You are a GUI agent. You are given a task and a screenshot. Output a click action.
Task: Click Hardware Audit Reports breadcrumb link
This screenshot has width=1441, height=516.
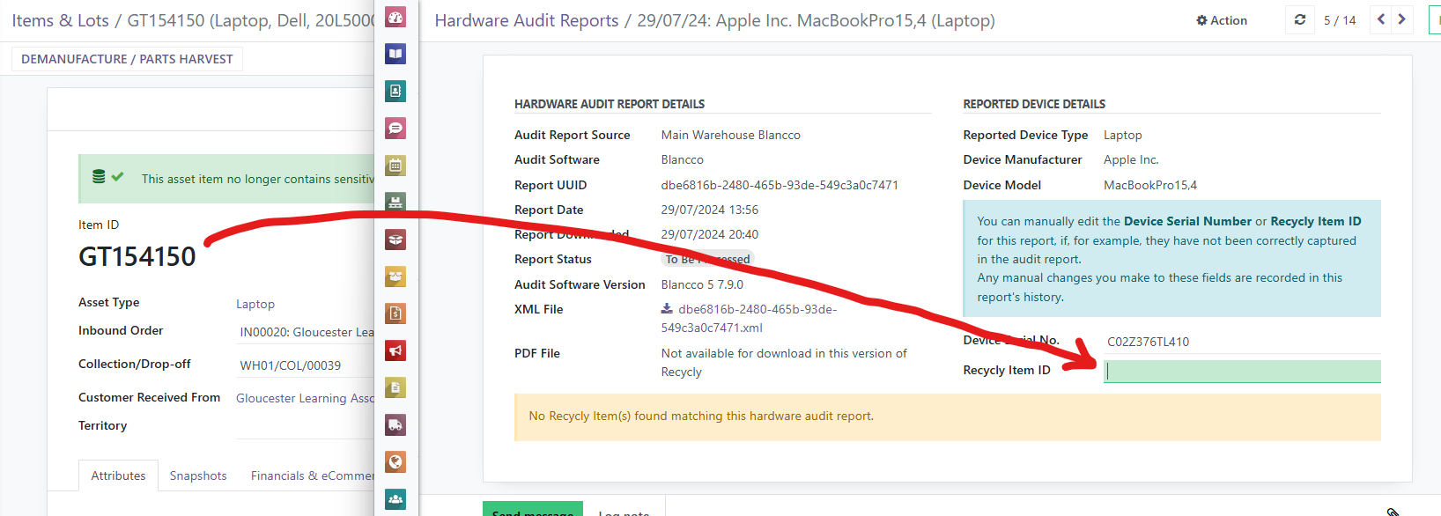coord(526,20)
